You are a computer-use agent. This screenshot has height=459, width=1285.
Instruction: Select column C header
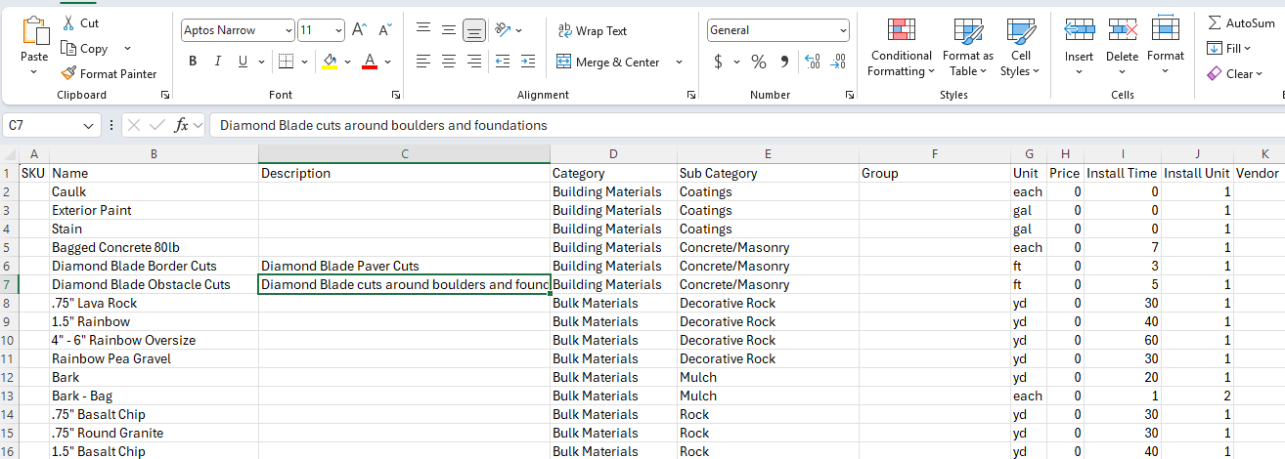point(404,154)
